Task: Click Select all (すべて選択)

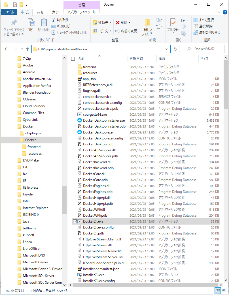Action: pos(204,20)
